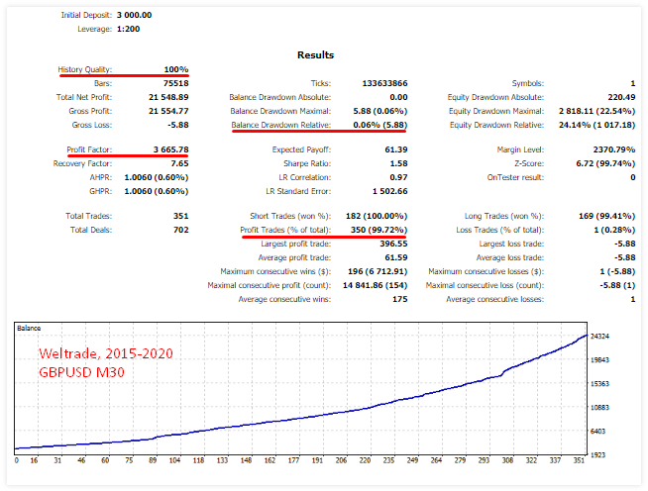The height and width of the screenshot is (491, 648).
Task: Click the Results heading
Action: click(x=315, y=54)
